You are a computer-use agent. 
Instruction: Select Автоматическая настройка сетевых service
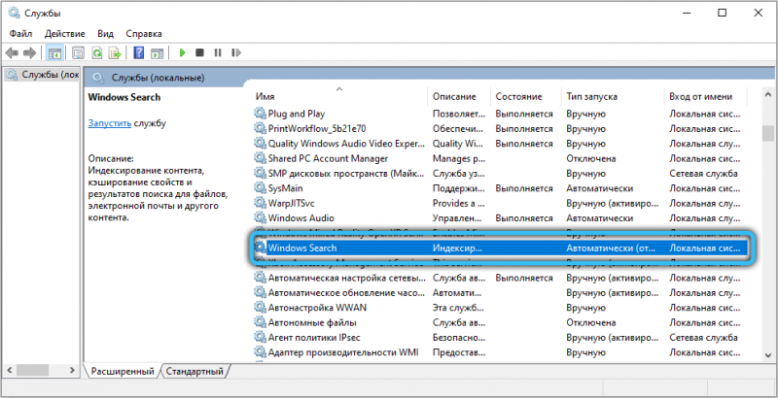point(500,278)
